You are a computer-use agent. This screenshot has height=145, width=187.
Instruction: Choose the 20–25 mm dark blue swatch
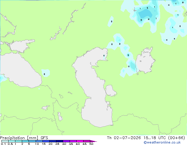click(53, 141)
